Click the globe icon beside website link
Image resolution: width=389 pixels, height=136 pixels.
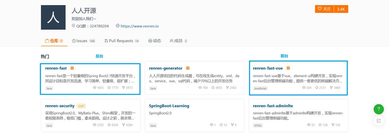[118, 26]
